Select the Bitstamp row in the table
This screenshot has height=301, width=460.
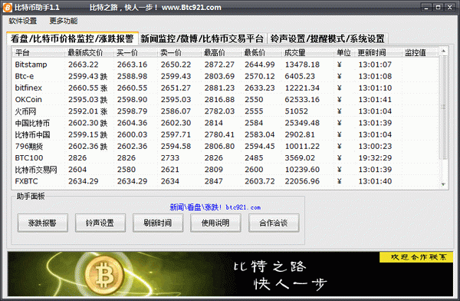[x=226, y=64]
